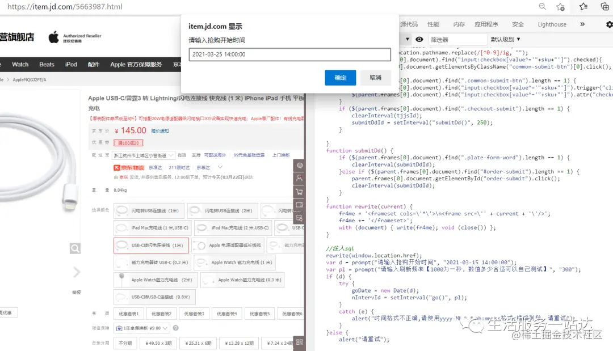613x351 pixels.
Task: Open the shopping cart sidebar icon
Action: click(x=300, y=192)
